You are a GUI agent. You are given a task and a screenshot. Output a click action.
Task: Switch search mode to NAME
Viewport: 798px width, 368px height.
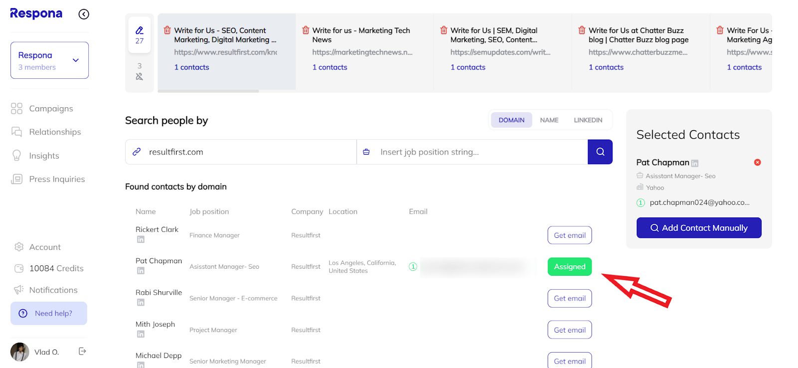549,120
